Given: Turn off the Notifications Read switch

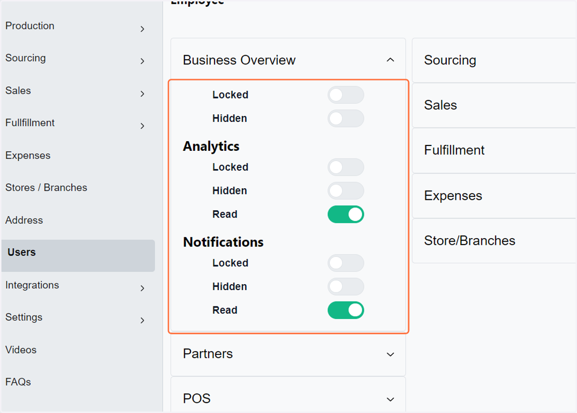Looking at the screenshot, I should 346,310.
